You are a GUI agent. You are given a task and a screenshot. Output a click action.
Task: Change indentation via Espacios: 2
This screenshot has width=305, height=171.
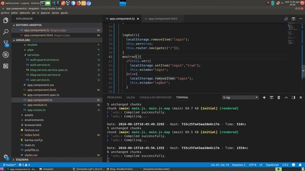point(239,165)
